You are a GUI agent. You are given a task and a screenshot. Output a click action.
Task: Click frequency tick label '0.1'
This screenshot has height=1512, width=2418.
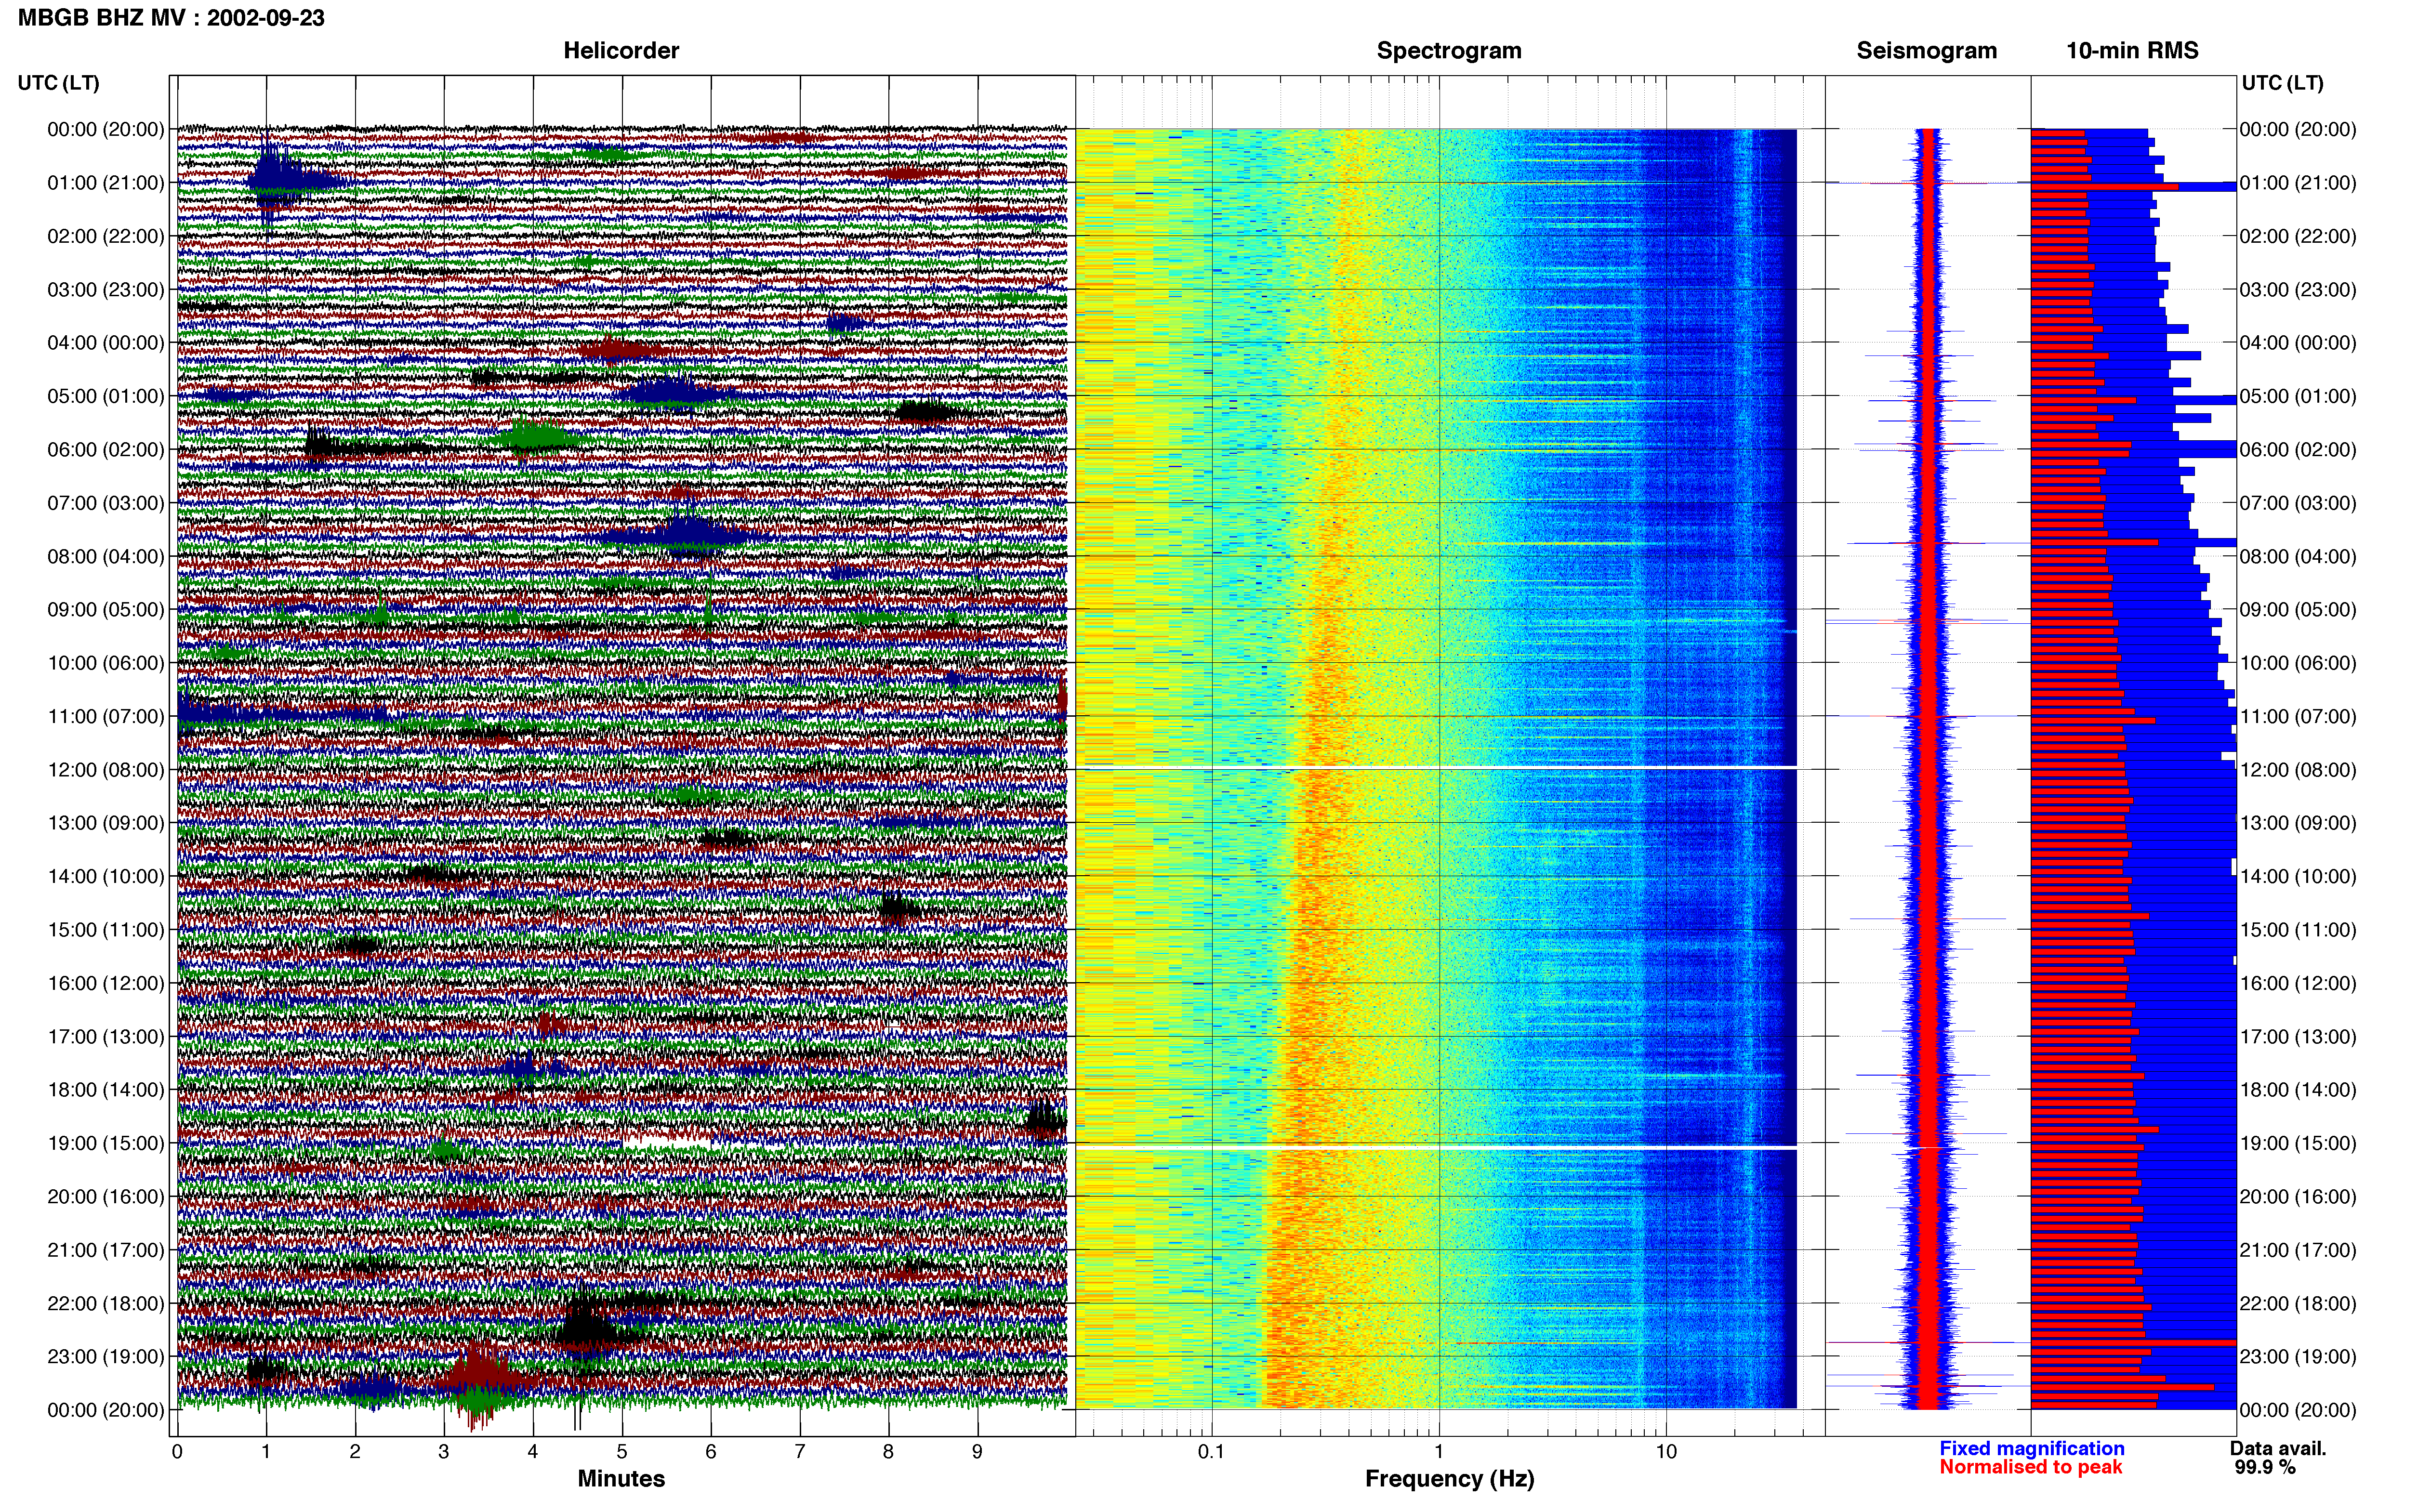pyautogui.click(x=1211, y=1452)
